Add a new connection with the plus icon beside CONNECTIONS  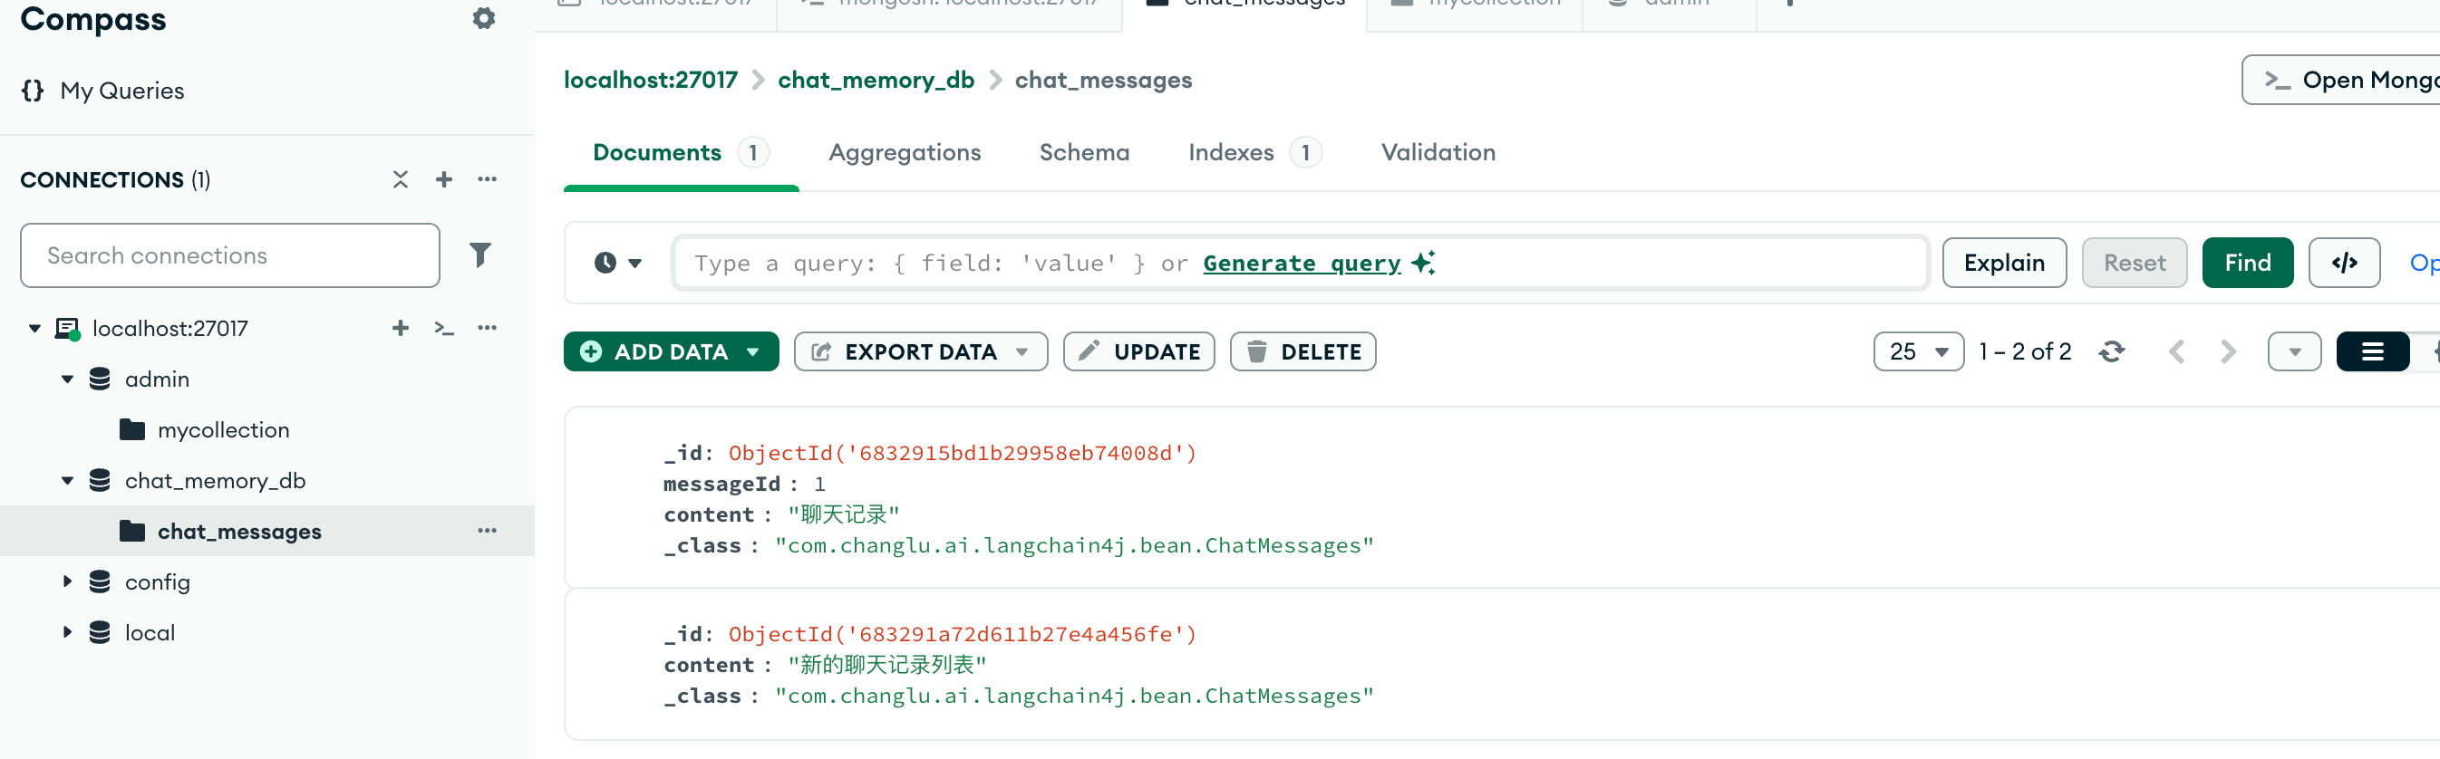click(444, 178)
